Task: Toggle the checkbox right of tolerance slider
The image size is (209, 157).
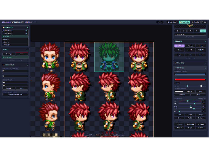Action: click(x=201, y=86)
